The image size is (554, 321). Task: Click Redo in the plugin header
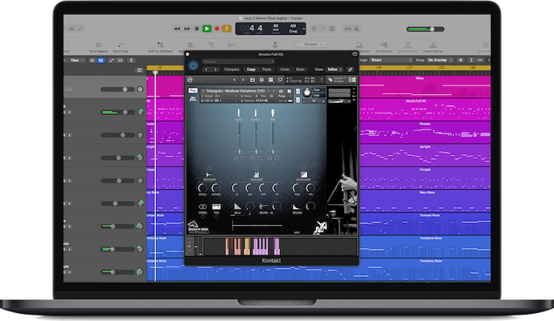[302, 70]
